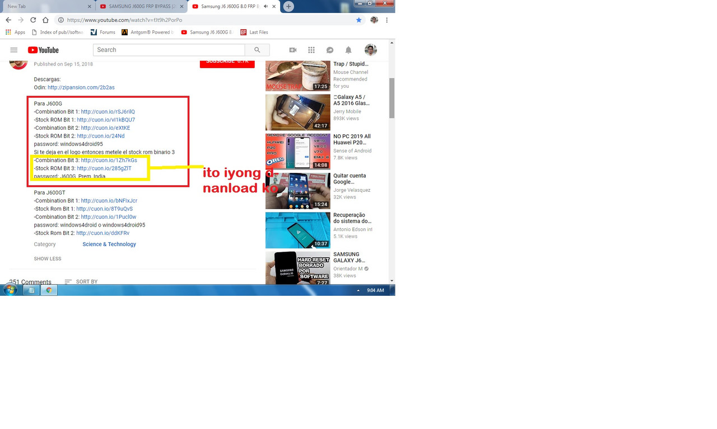
Task: Close the SAMSUNG J600G FRP BYPASS tab
Action: click(181, 7)
